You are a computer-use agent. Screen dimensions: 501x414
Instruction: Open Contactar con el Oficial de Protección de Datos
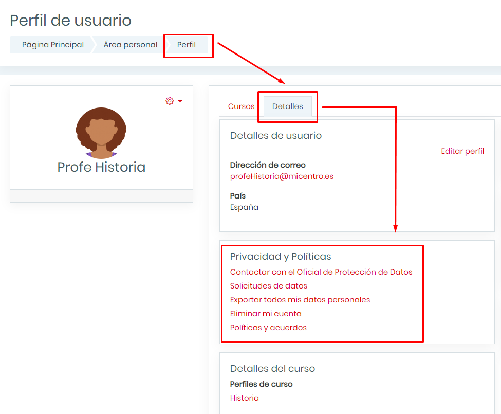point(321,272)
